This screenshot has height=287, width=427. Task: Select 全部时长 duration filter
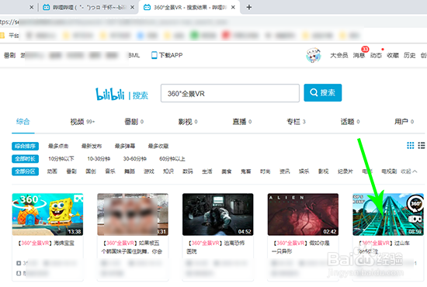point(25,158)
